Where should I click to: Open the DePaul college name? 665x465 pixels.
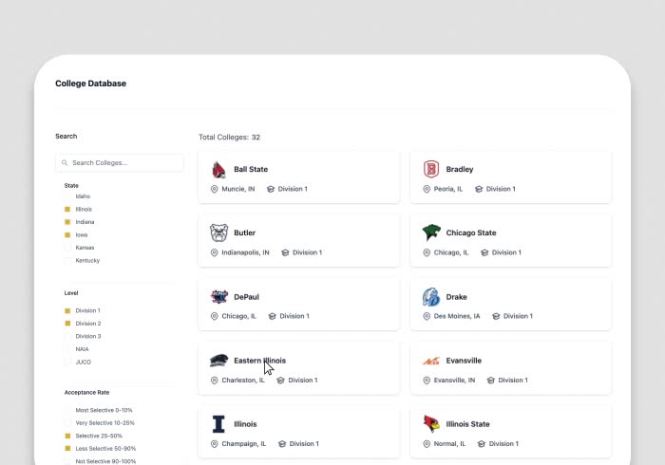pyautogui.click(x=246, y=297)
